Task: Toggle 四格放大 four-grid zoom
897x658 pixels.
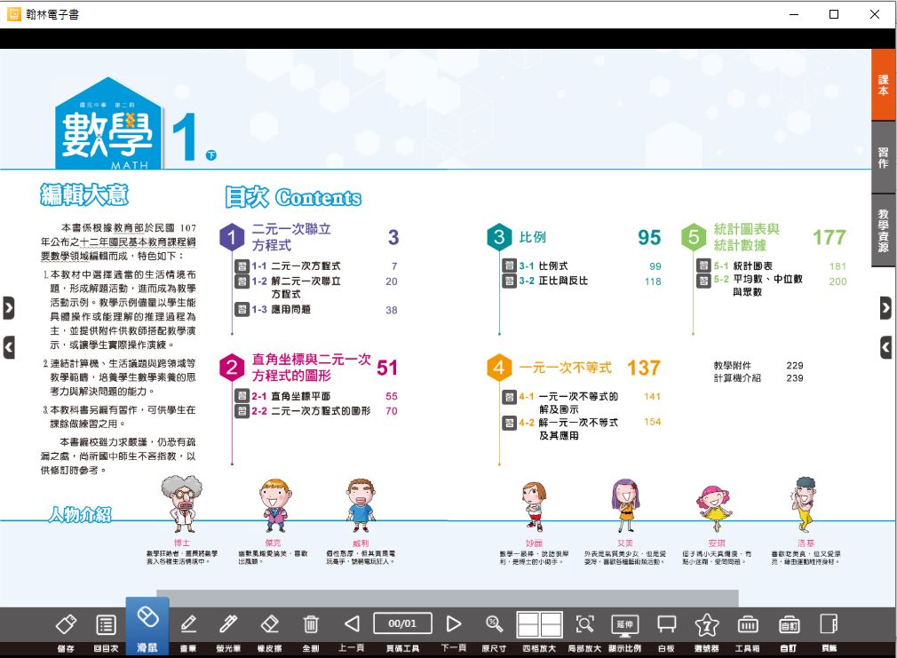Action: pyautogui.click(x=539, y=624)
